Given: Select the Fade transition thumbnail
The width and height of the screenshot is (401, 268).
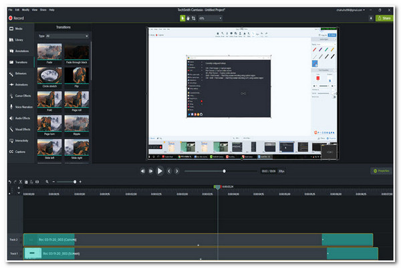Looking at the screenshot, I should pos(49,53).
